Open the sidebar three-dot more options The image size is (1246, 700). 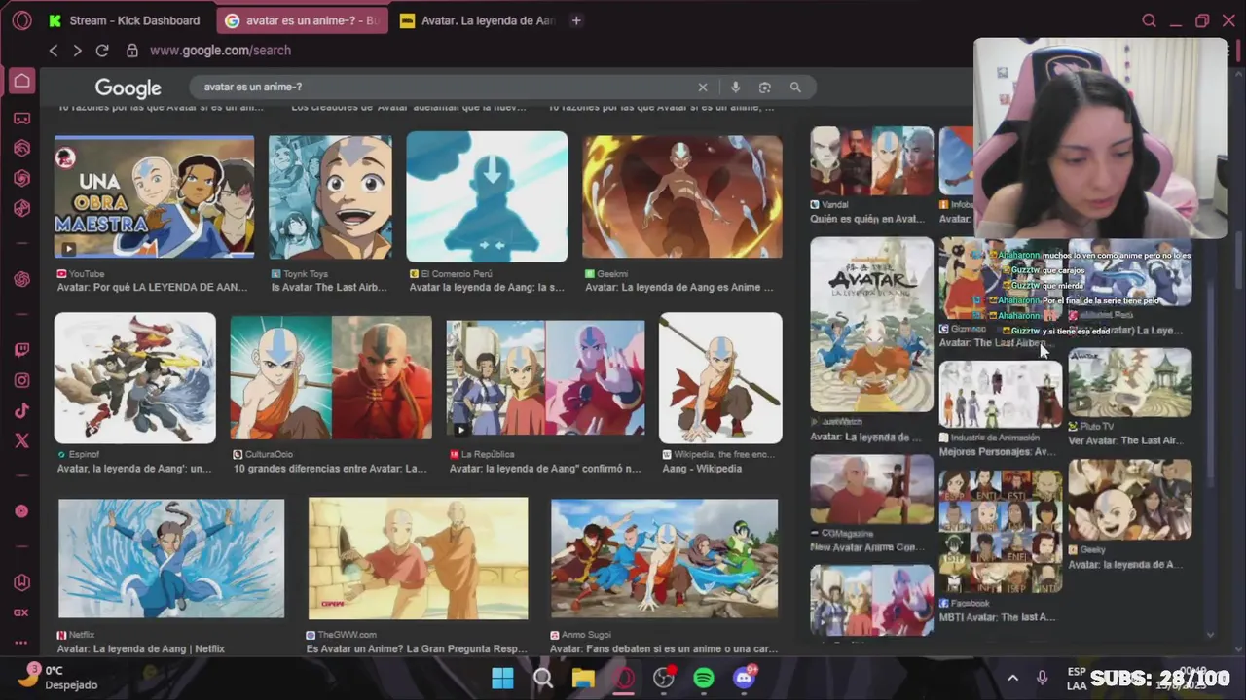pos(21,643)
